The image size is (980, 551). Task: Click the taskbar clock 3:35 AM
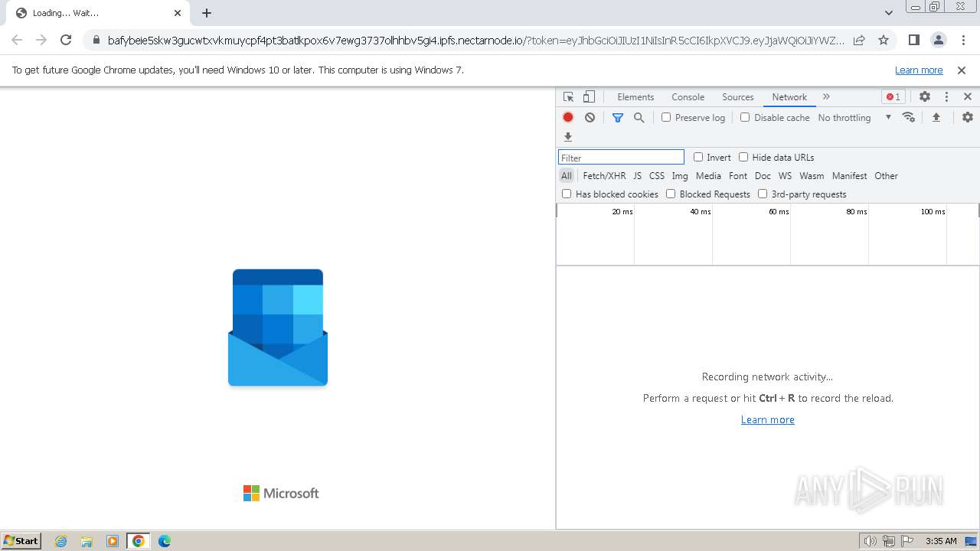pos(941,541)
